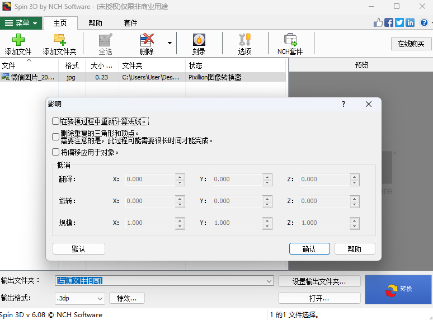Click the 规模 X value field
Screen dimensions: 433x320
click(x=150, y=223)
